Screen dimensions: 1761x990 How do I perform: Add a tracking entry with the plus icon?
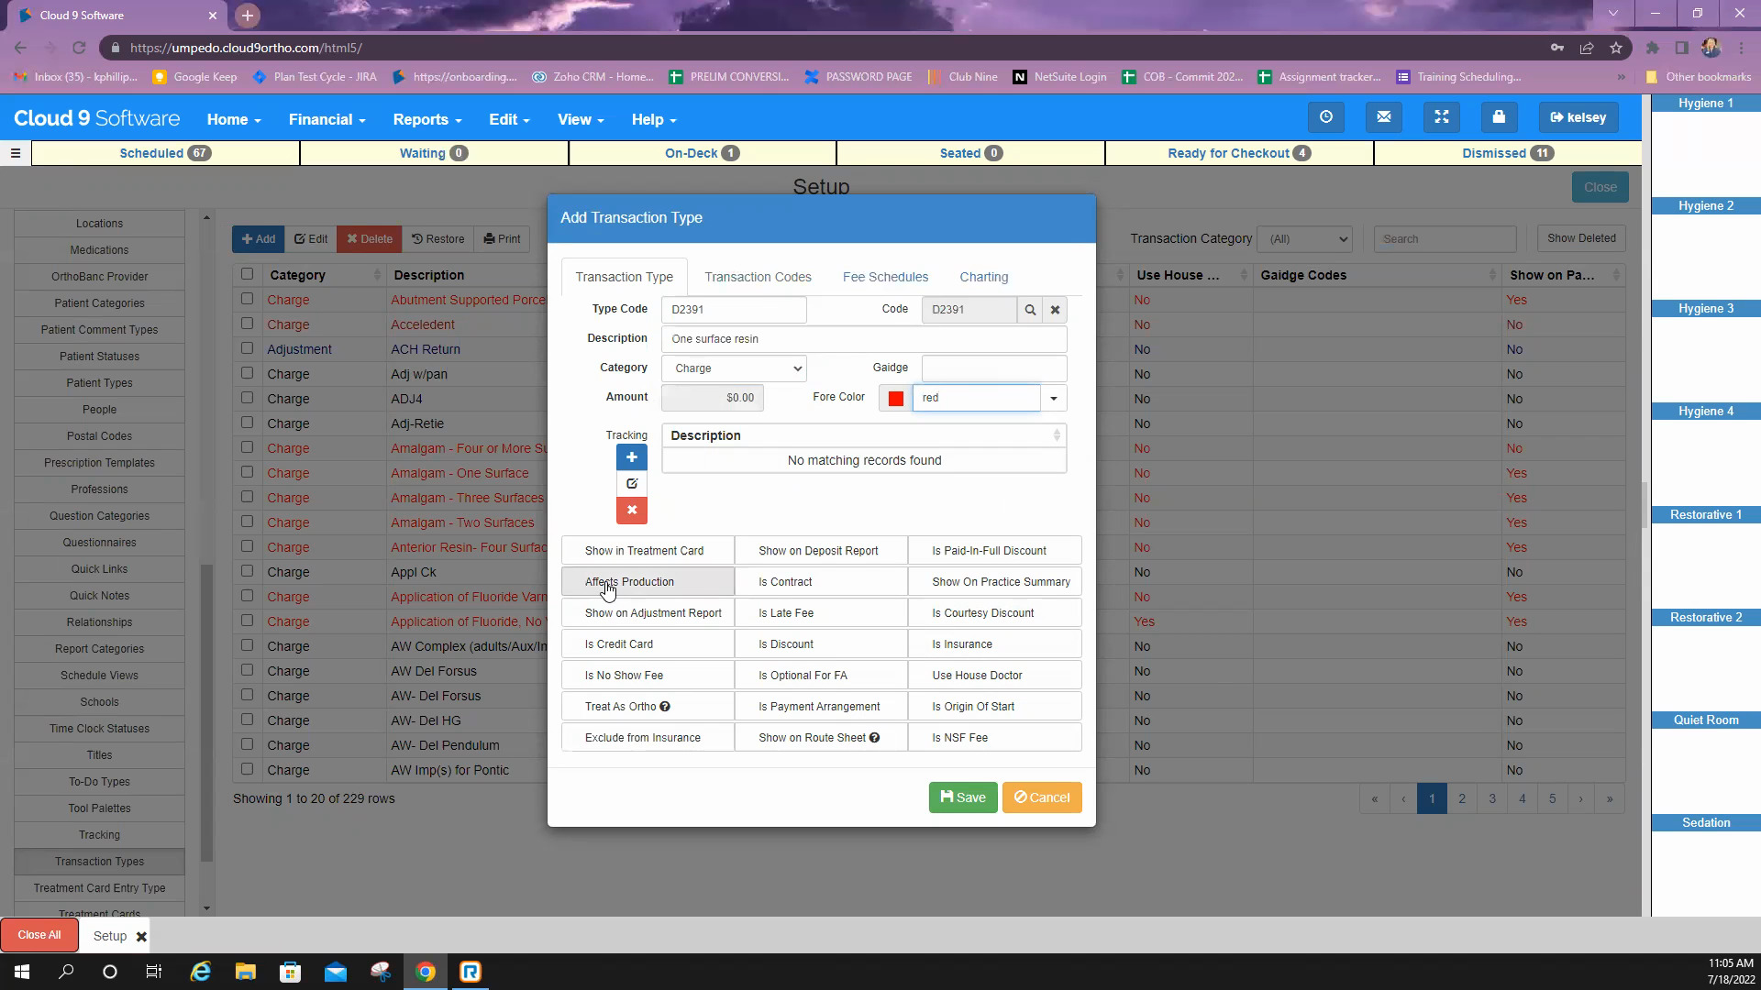(x=631, y=456)
